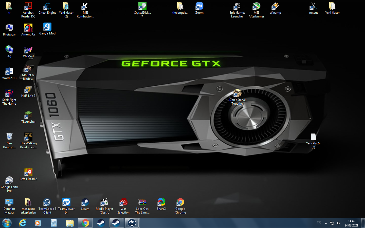Click the taskbar clock showing 14:46

(351, 223)
